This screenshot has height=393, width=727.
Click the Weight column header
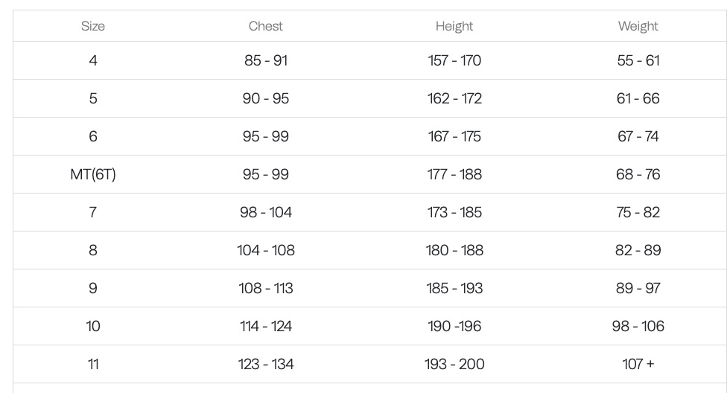click(x=638, y=26)
